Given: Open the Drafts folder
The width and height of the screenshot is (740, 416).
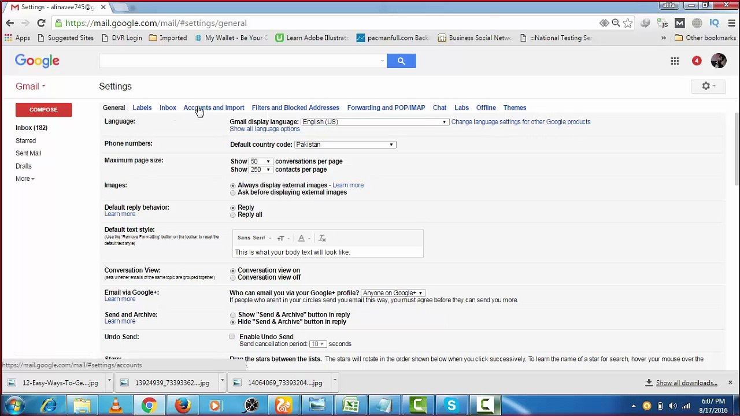Looking at the screenshot, I should 24,166.
